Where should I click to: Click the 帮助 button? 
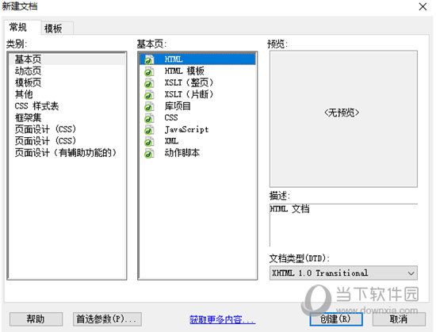click(36, 319)
